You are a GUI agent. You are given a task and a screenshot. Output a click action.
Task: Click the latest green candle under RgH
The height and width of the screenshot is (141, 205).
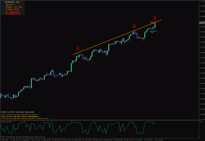(155, 25)
